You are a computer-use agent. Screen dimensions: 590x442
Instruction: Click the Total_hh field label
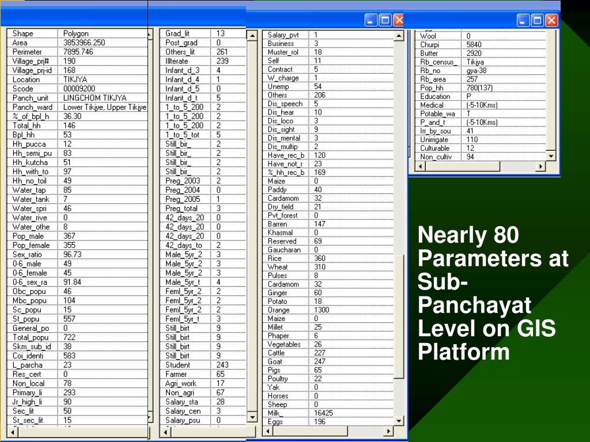click(26, 125)
